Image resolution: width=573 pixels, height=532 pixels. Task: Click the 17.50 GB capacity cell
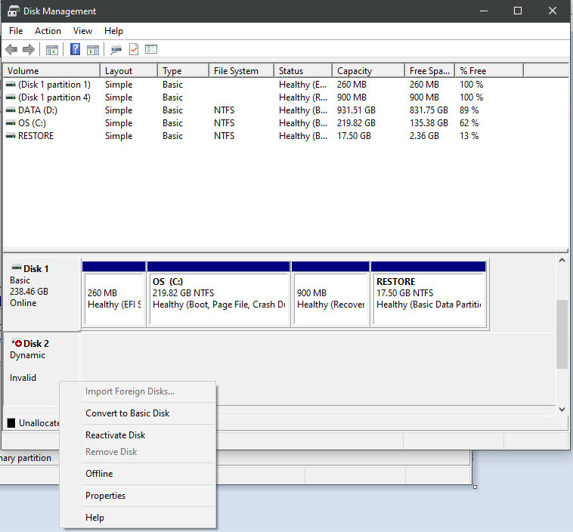[x=354, y=136]
